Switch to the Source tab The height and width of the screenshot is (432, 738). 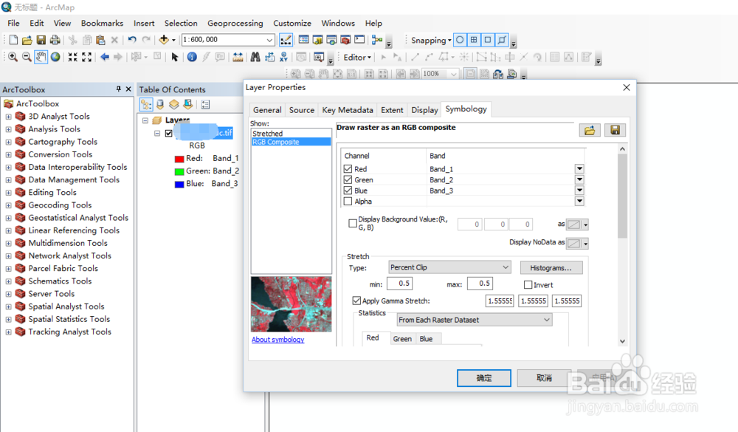click(x=302, y=110)
